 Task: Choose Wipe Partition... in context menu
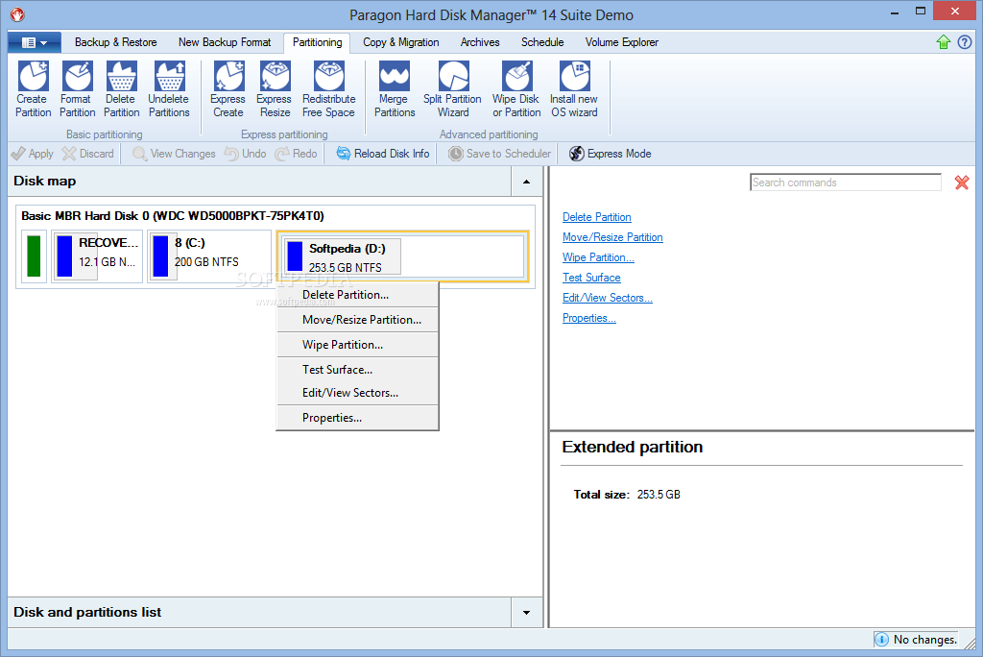[357, 345]
